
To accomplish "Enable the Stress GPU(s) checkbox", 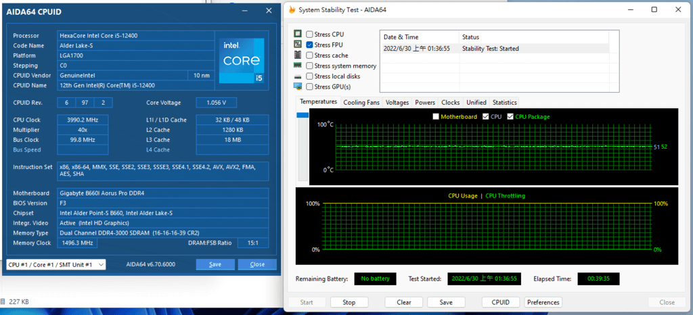I will [x=309, y=87].
